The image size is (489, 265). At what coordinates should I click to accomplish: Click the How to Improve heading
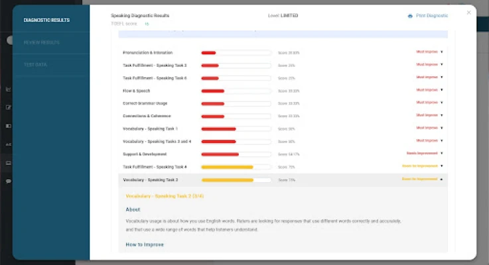pos(144,244)
